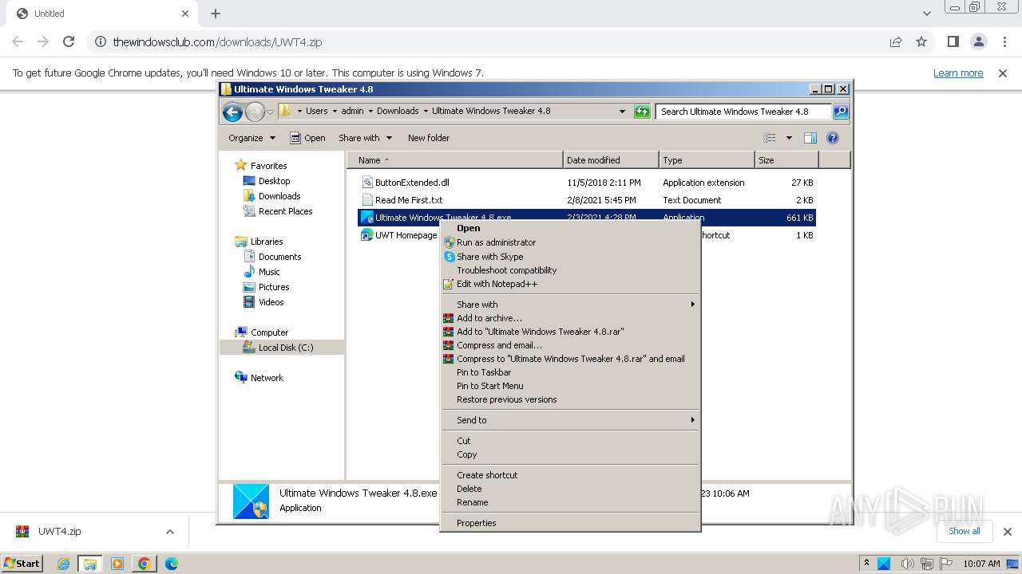The height and width of the screenshot is (574, 1022).
Task: Open a new Chrome tab
Action: pyautogui.click(x=216, y=14)
